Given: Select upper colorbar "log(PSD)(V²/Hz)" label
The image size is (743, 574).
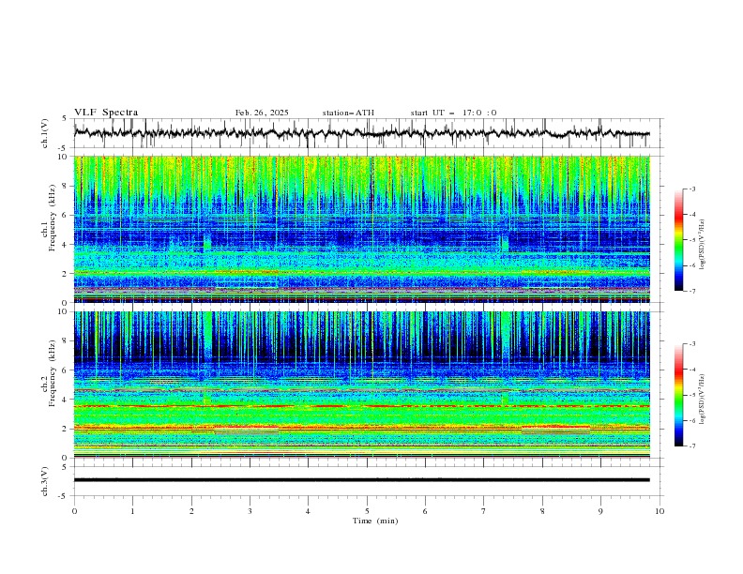Looking at the screenshot, I should [702, 245].
